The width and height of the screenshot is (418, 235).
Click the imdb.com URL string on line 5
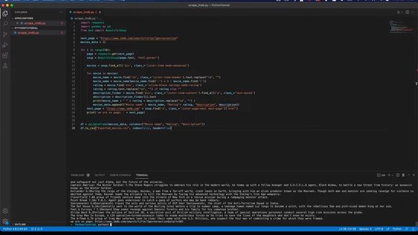(138, 38)
